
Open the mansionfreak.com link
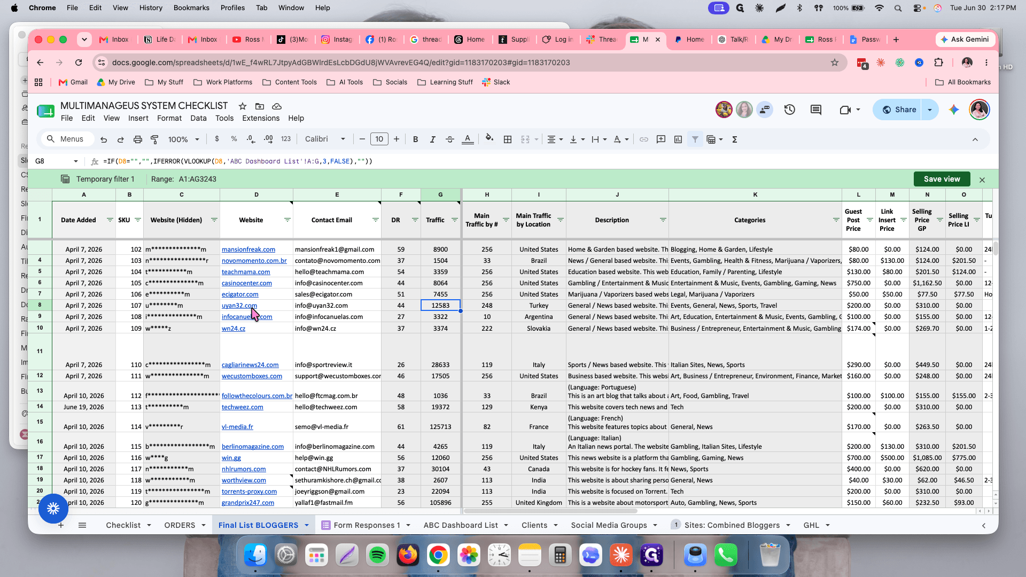point(248,249)
